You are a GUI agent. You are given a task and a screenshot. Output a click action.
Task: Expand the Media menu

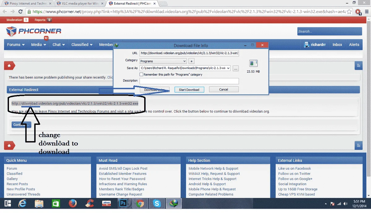[x=39, y=45]
